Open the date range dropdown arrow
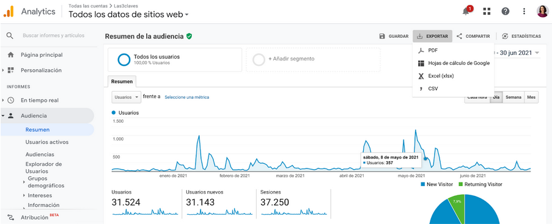This screenshot has height=224, width=552. click(537, 53)
